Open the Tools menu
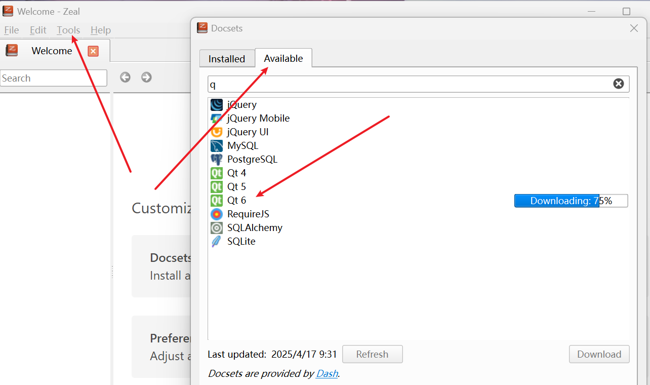Screen dimensions: 650x385 point(68,30)
